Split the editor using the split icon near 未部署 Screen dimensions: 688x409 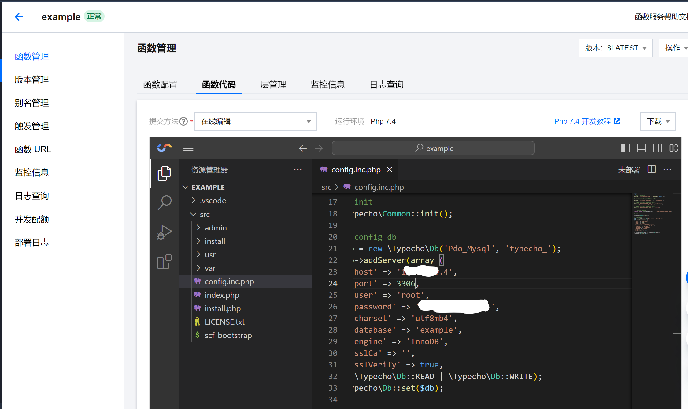[651, 169]
